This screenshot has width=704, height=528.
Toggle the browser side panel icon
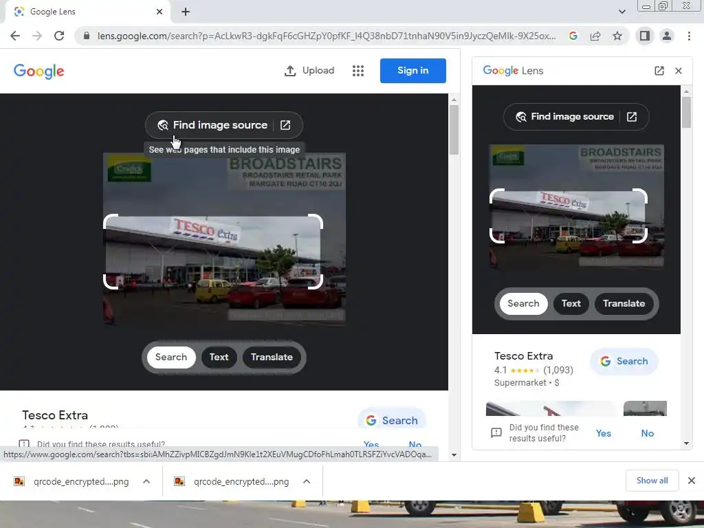pyautogui.click(x=645, y=36)
